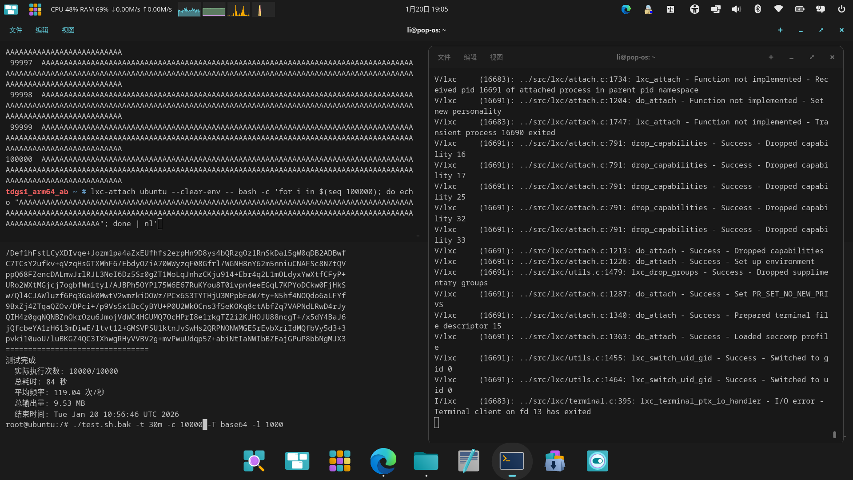Open the applications grid in the top panel
Image resolution: width=853 pixels, height=480 pixels.
(35, 9)
